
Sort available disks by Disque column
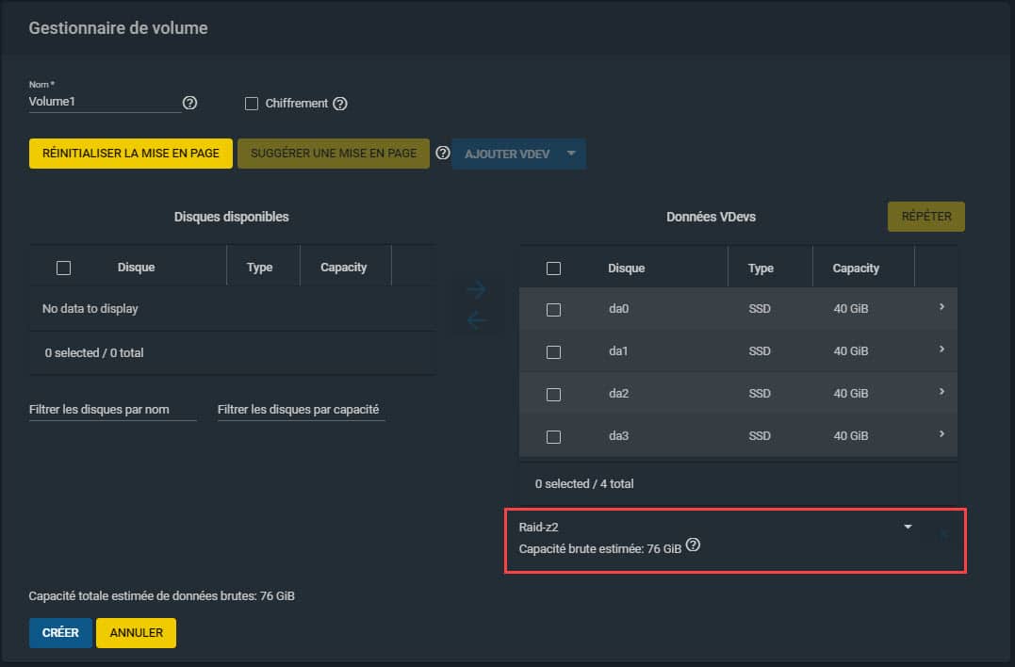pyautogui.click(x=136, y=268)
